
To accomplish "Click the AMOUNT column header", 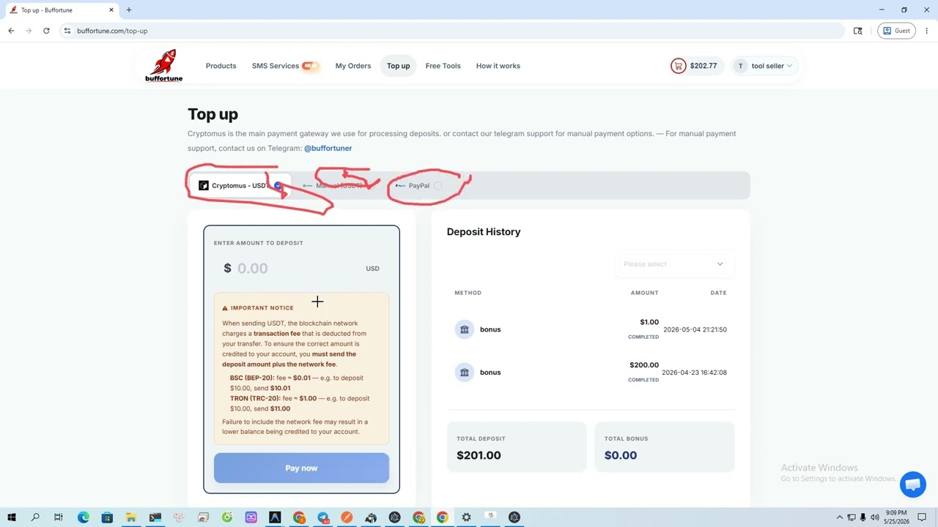I will tap(645, 293).
